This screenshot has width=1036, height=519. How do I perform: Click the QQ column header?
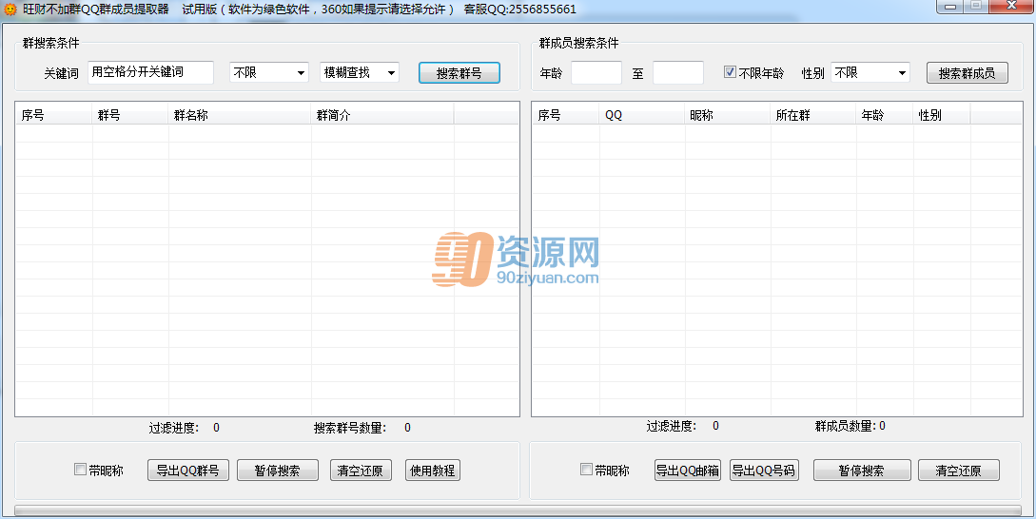point(642,115)
